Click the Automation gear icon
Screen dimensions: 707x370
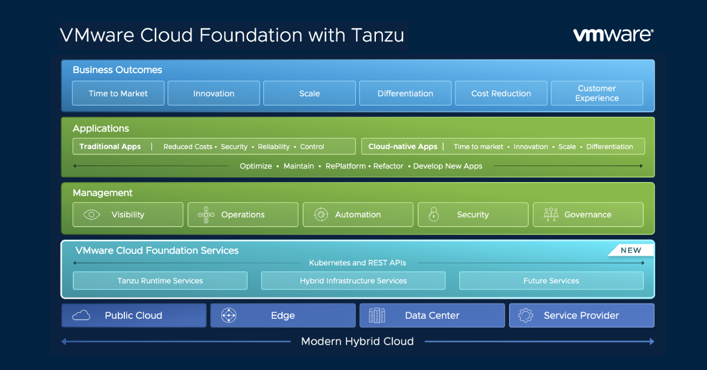(x=321, y=215)
